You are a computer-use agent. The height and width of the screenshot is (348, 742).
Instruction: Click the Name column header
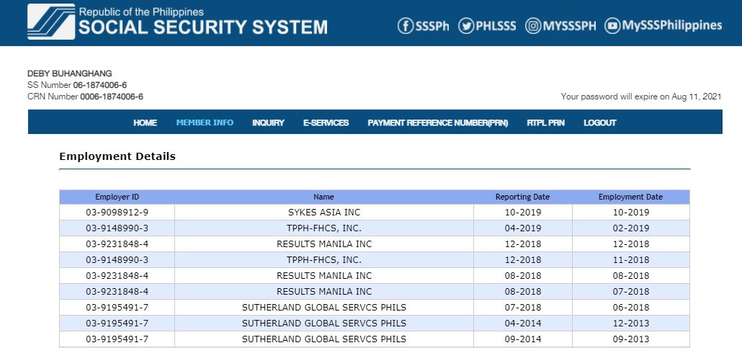pos(323,197)
